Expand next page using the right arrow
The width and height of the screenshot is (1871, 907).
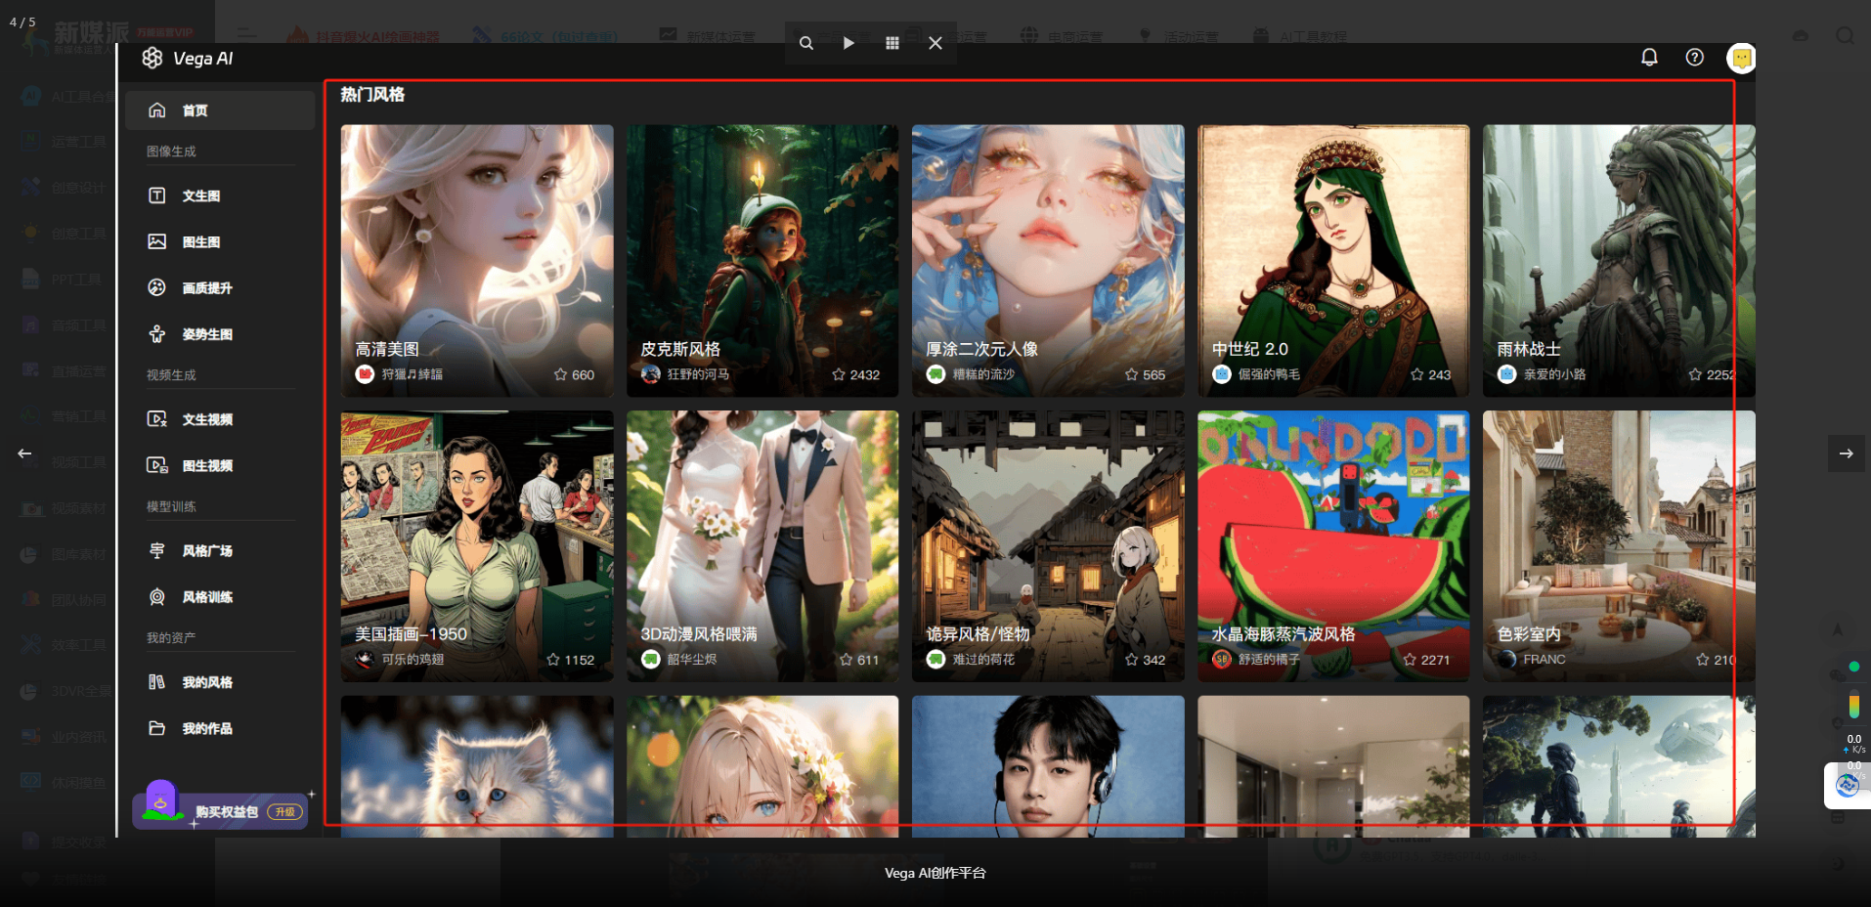pyautogui.click(x=1846, y=453)
